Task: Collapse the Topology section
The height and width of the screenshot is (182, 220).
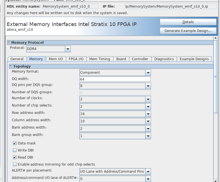Action: pyautogui.click(x=11, y=66)
